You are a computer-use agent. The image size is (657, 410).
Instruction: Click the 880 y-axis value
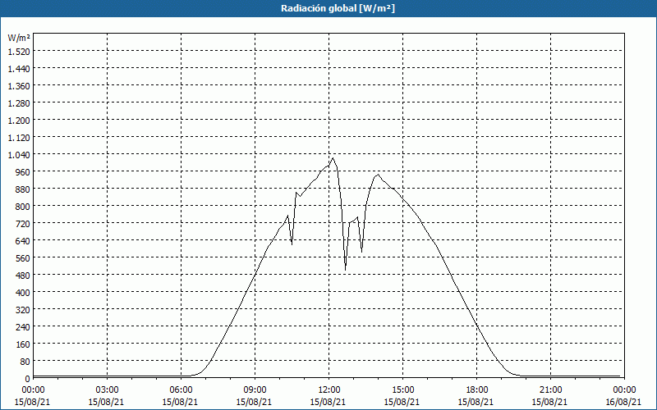[x=24, y=189]
